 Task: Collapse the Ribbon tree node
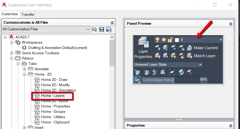tap(12, 59)
